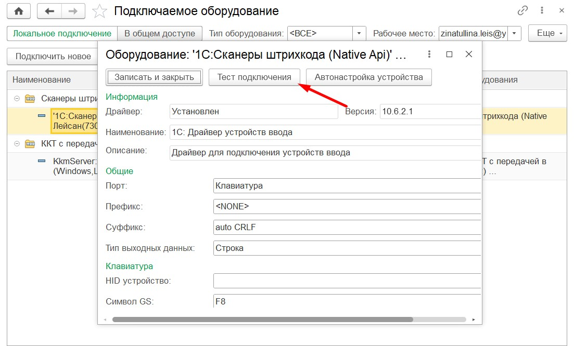574x346 pixels.
Task: Select the 1С:Сканер item dash icon
Action: point(42,116)
